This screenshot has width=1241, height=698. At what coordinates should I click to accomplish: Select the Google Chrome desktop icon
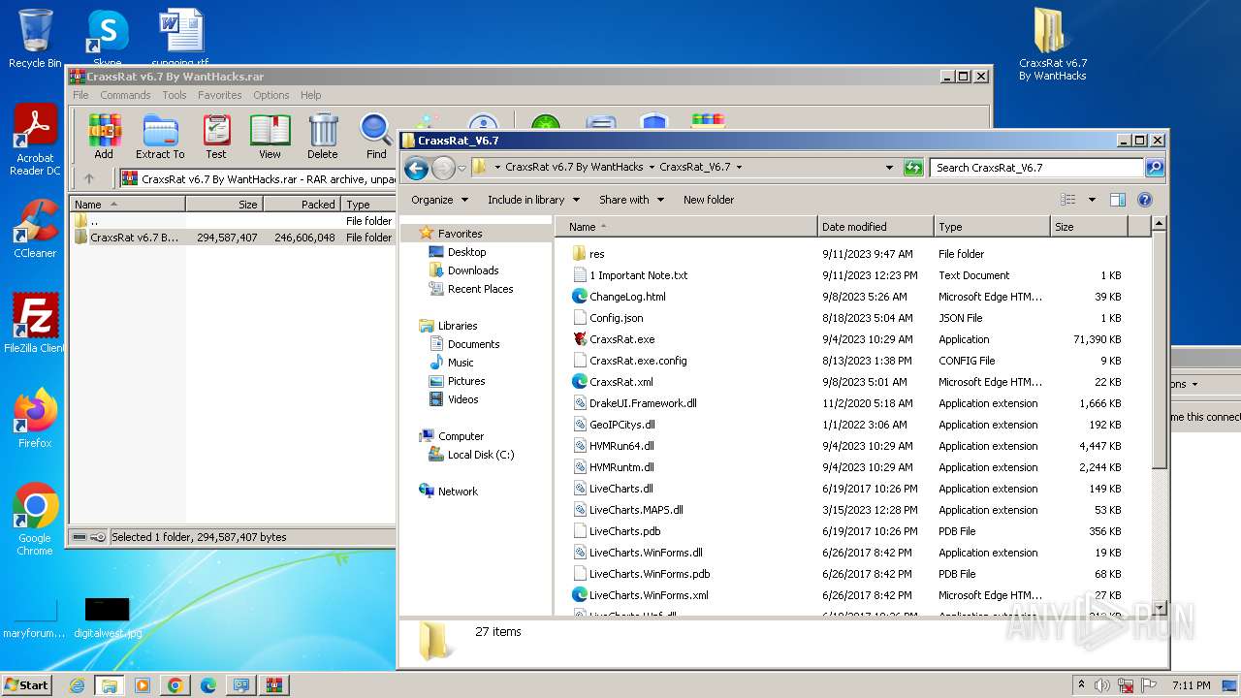[x=35, y=520]
